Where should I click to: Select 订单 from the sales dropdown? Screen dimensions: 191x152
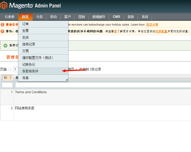43,24
